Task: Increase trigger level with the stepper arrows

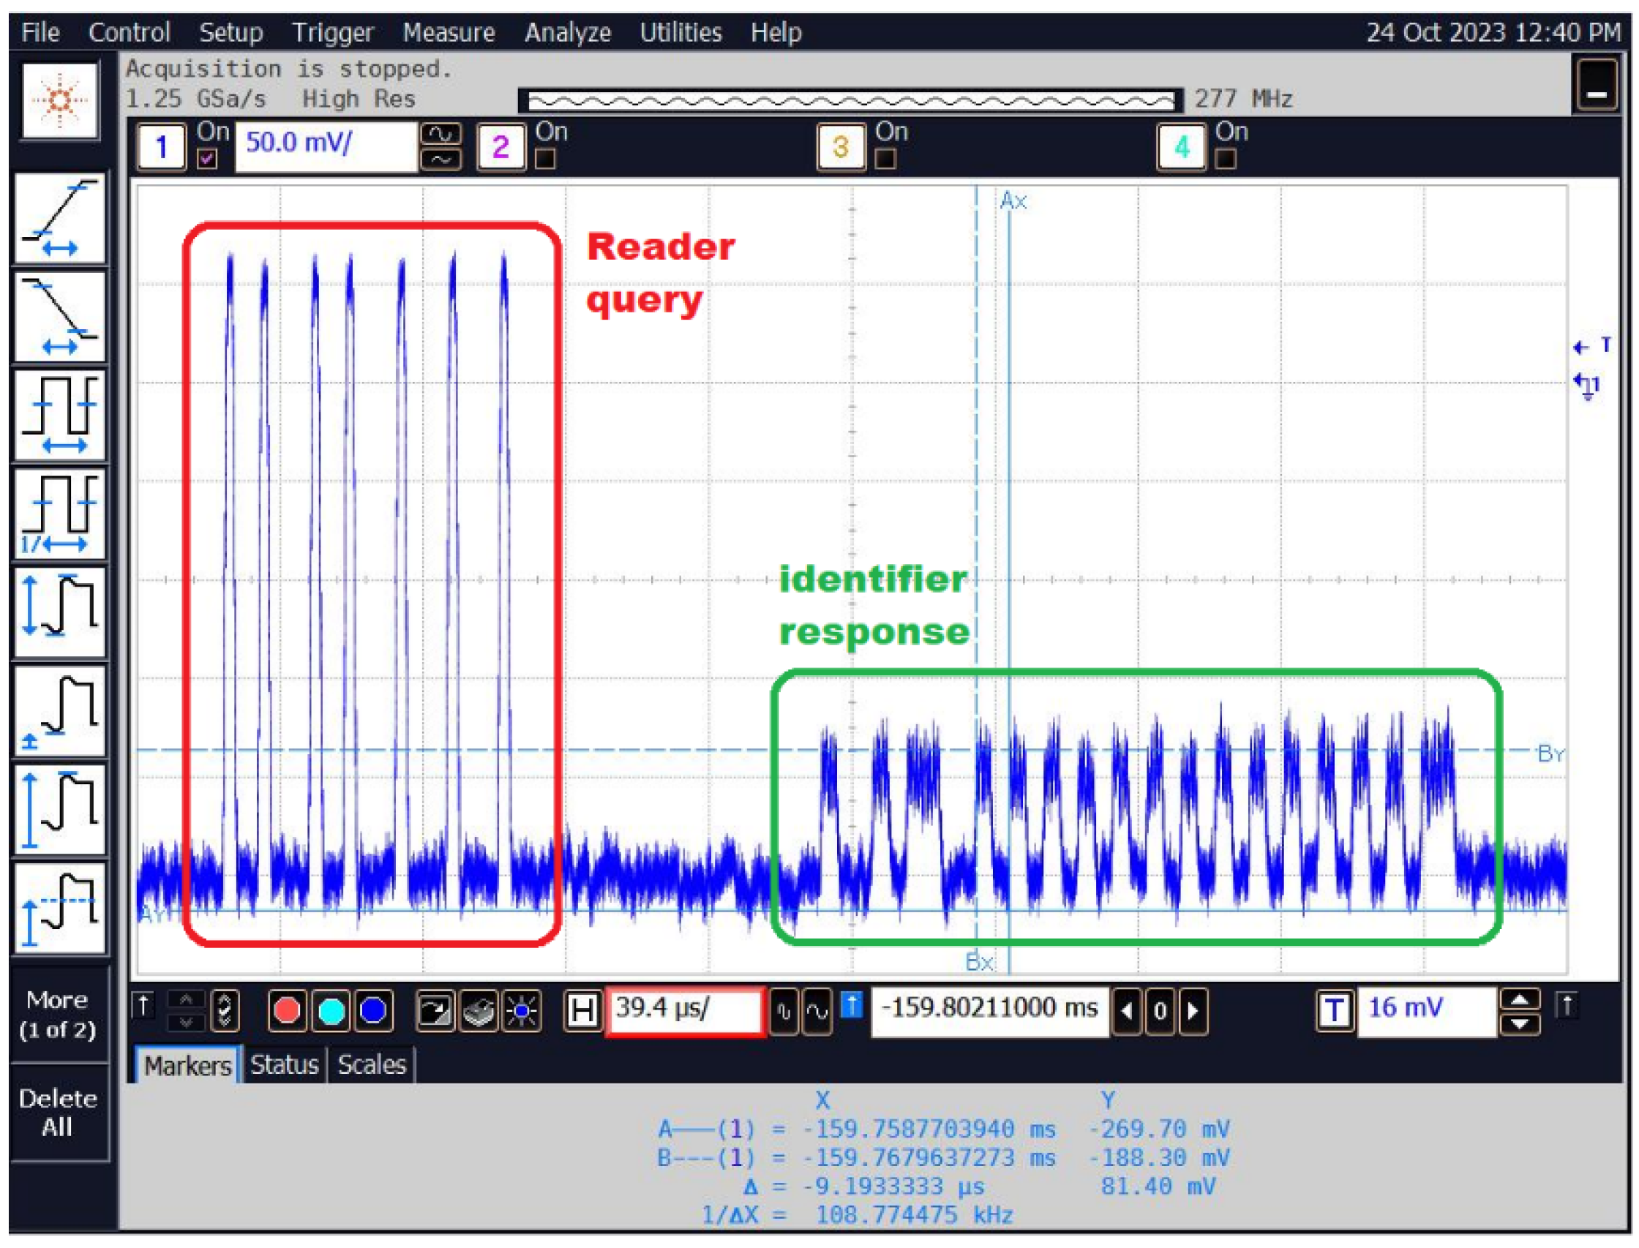Action: click(1522, 999)
